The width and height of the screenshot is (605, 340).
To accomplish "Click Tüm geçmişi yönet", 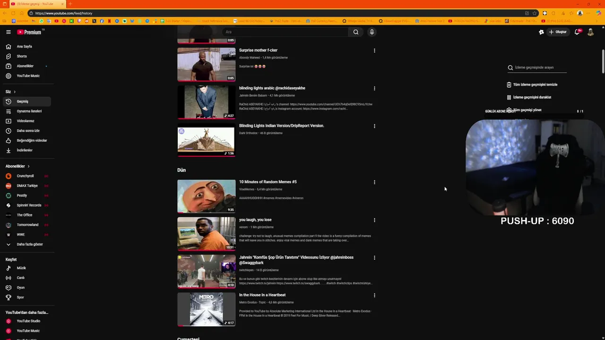I will 524,110.
